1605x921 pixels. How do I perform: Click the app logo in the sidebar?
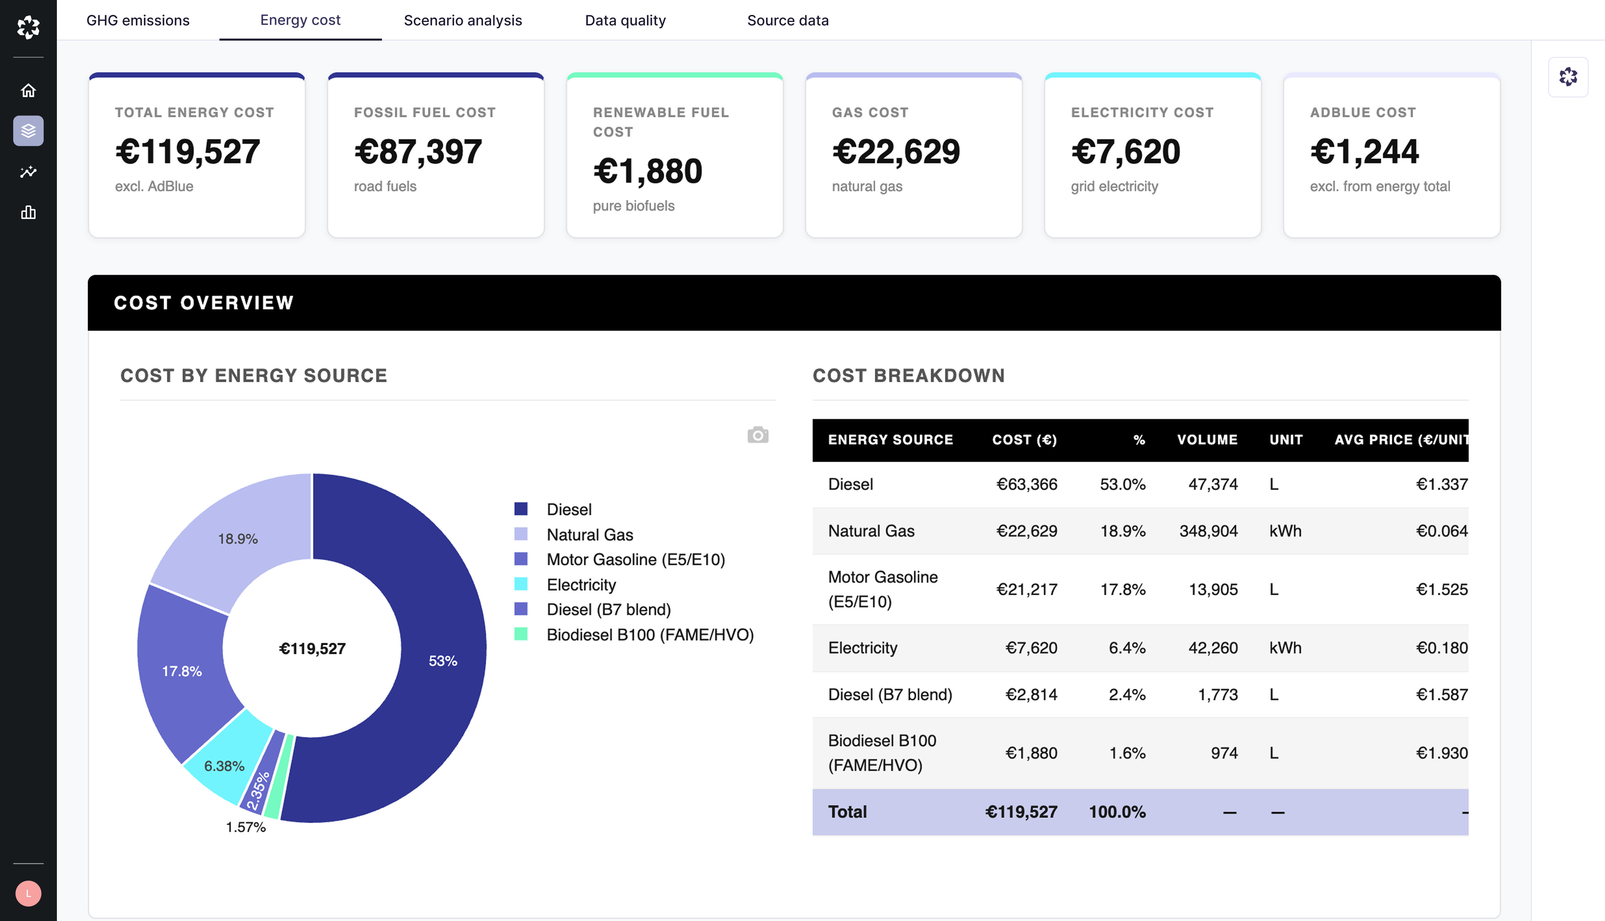pos(28,27)
